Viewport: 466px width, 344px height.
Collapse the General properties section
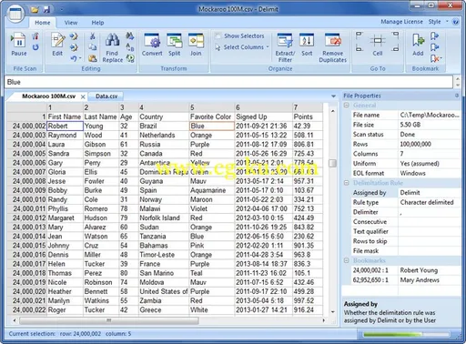(347, 106)
